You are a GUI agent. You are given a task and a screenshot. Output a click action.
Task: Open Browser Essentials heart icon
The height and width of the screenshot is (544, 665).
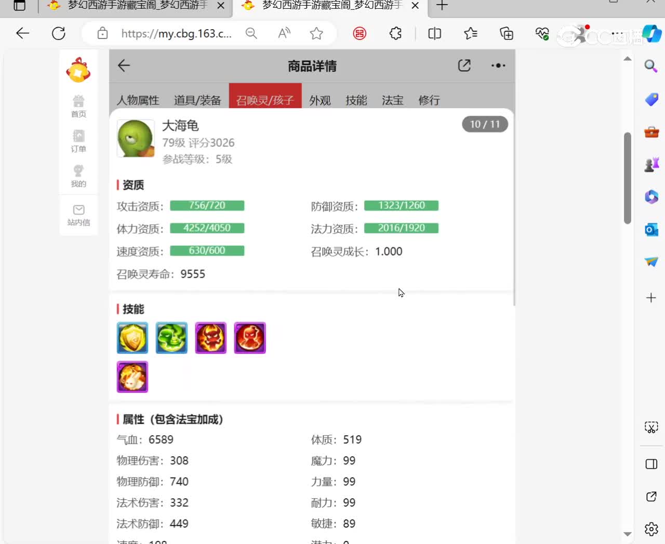(x=542, y=34)
